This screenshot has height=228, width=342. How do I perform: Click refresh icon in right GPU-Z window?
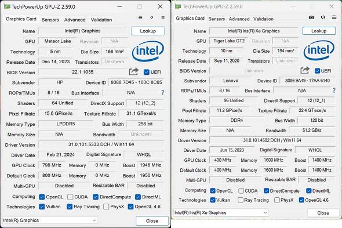pyautogui.click(x=323, y=17)
